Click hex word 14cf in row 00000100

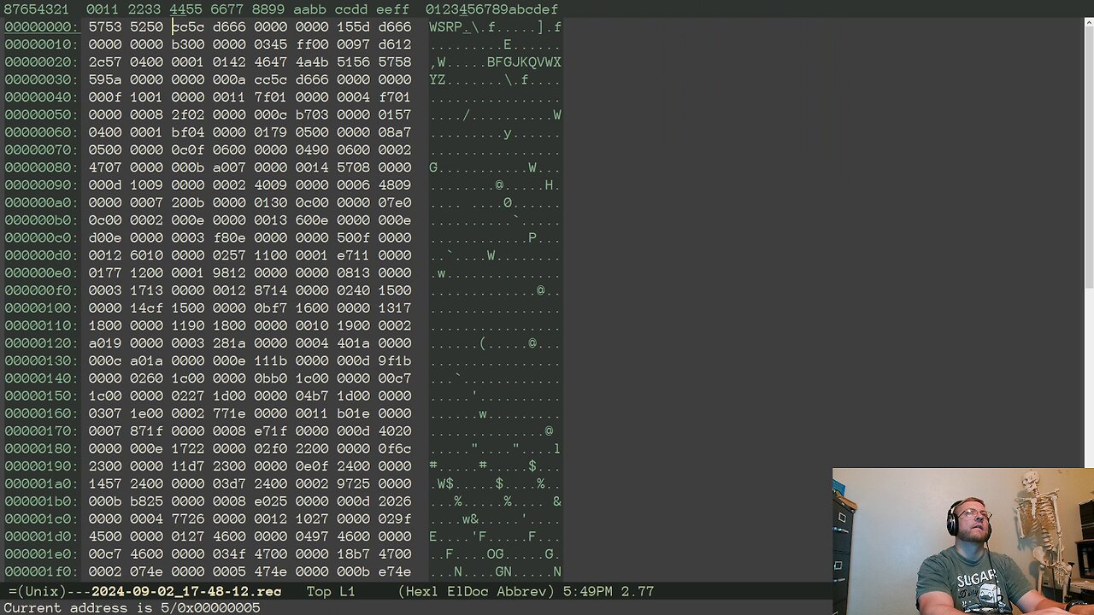point(147,308)
